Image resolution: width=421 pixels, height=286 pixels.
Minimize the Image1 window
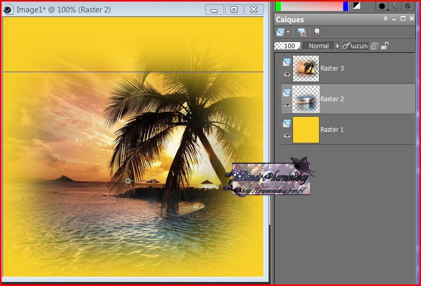pyautogui.click(x=214, y=10)
